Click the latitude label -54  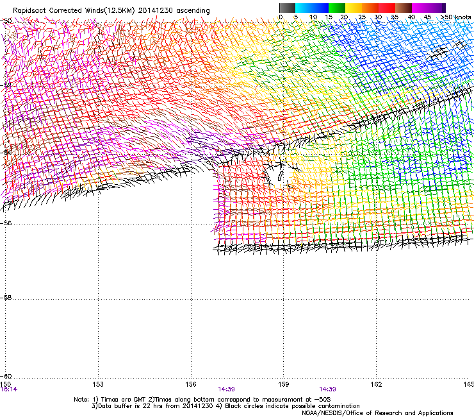pos(6,152)
